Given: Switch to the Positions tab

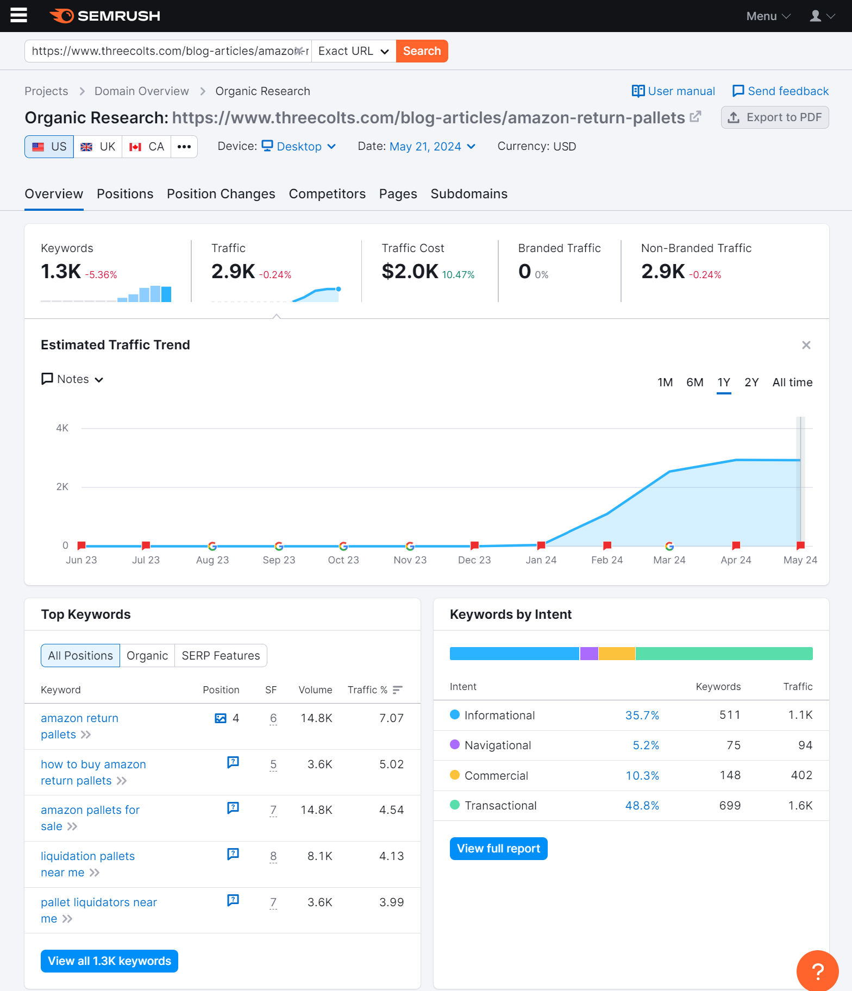Looking at the screenshot, I should click(125, 194).
